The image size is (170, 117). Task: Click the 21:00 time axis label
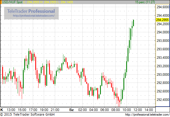55,110
